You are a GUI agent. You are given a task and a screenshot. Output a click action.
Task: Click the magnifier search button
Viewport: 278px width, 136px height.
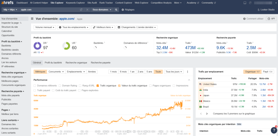tap(116, 10)
